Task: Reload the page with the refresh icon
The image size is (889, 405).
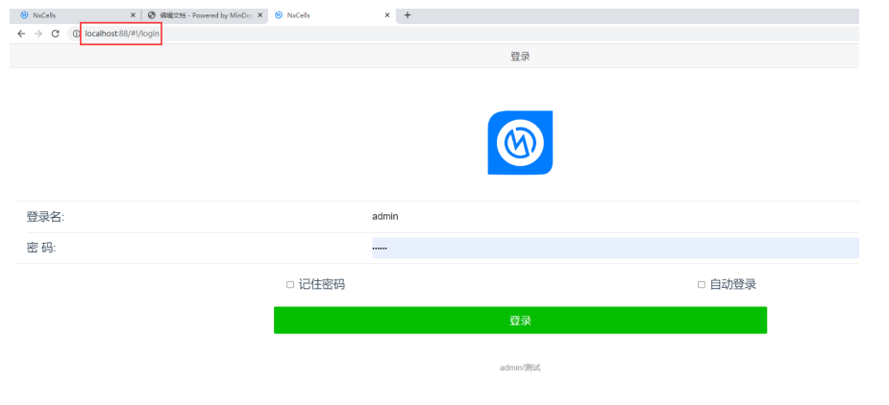Action: pyautogui.click(x=56, y=34)
